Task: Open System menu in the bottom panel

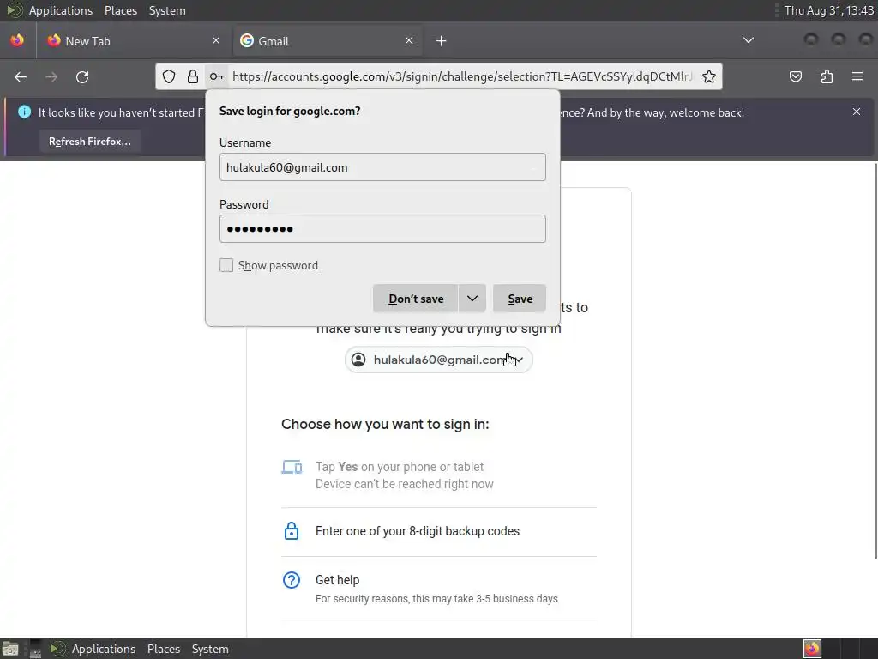Action: pos(210,649)
